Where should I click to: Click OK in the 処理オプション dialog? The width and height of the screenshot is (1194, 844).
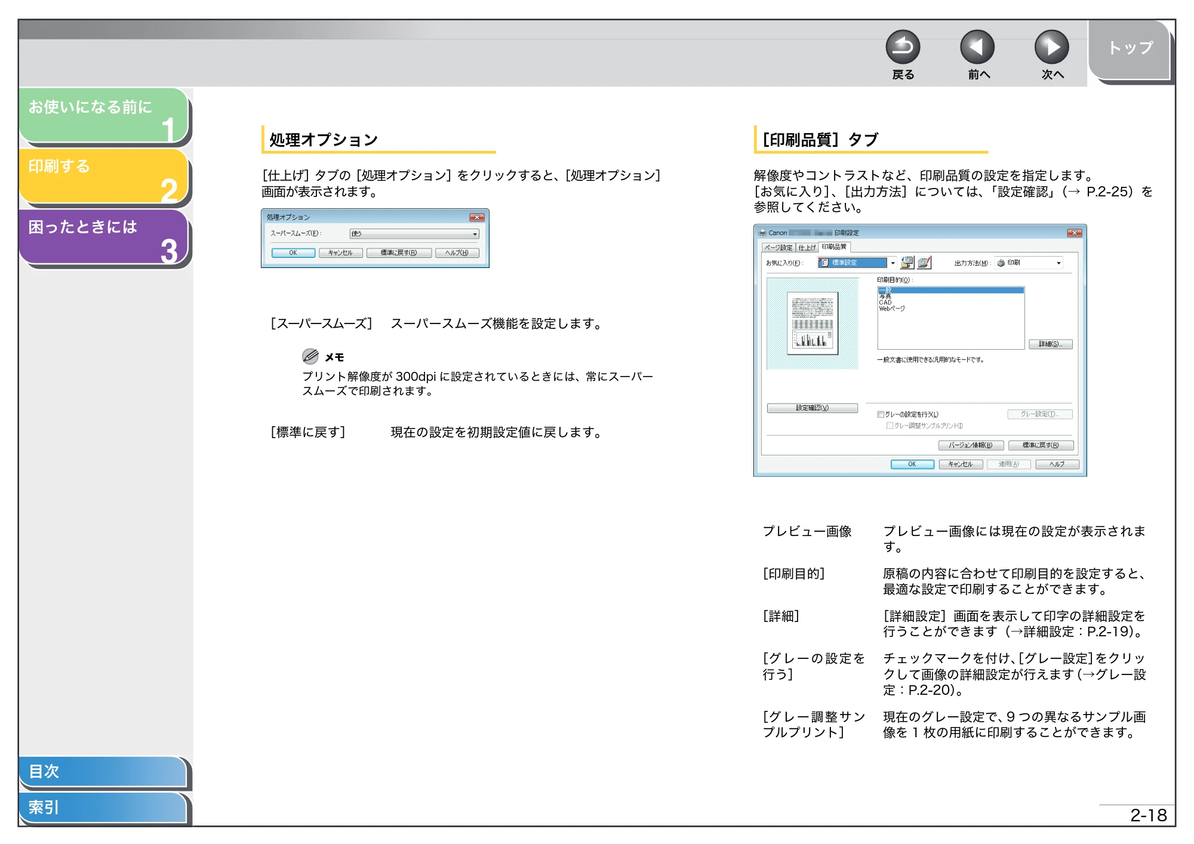tap(293, 252)
